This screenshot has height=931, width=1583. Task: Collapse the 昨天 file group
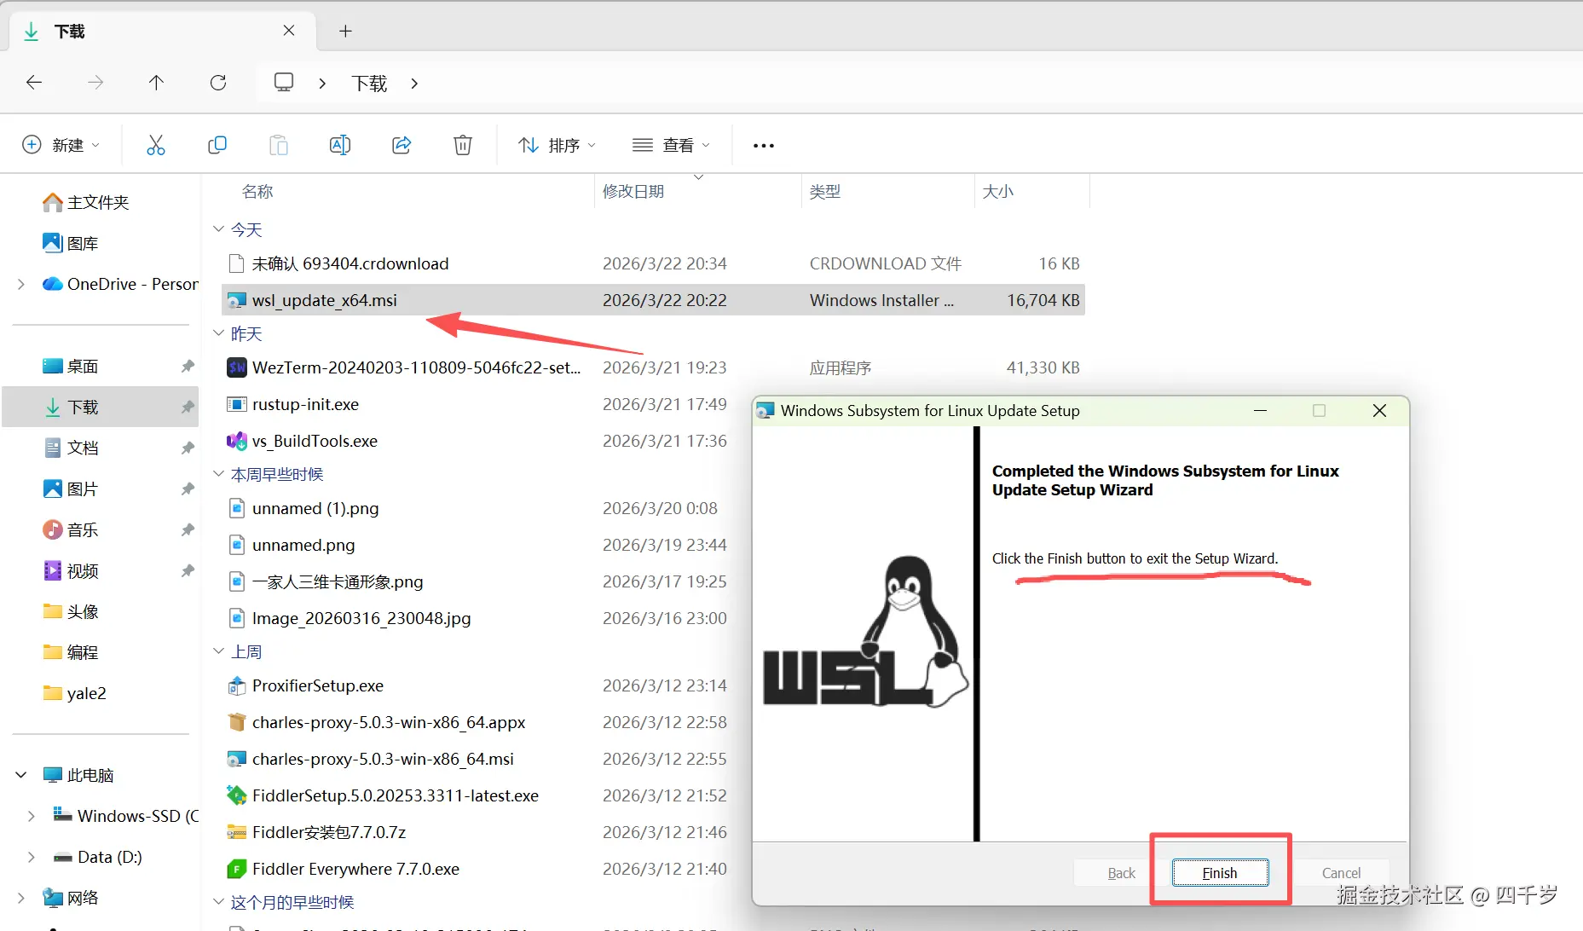click(219, 333)
